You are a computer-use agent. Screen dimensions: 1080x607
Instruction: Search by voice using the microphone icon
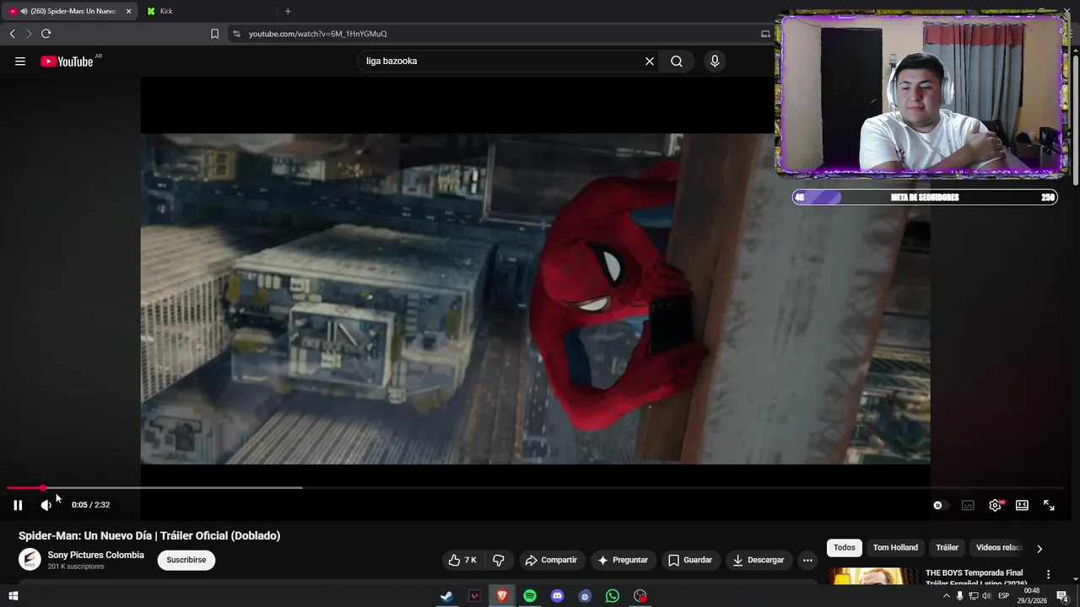pyautogui.click(x=715, y=62)
